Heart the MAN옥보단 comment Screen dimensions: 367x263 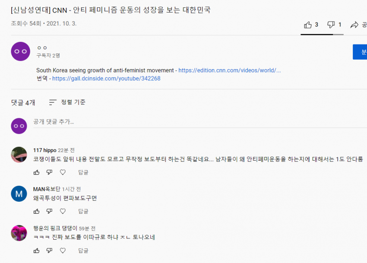(x=63, y=211)
